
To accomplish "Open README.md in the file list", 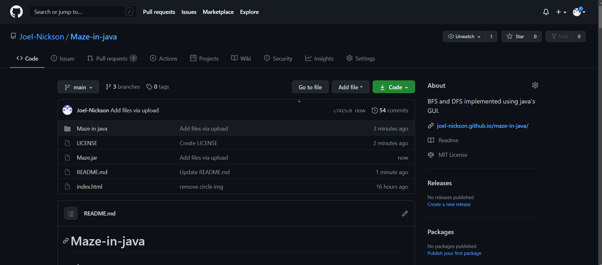I will [x=92, y=172].
